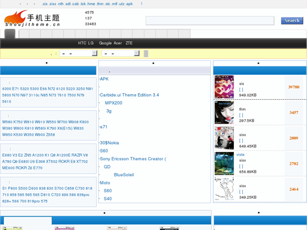The image size is (307, 230).
Task: Select the E680 model link
Action: [7, 155]
